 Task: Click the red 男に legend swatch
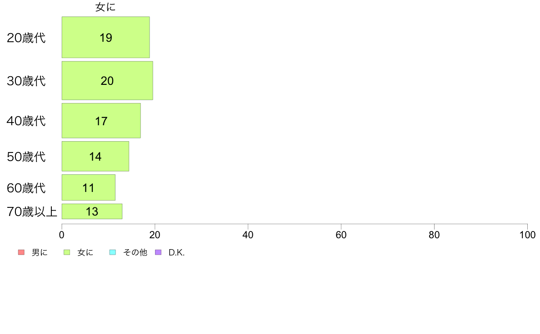(21, 252)
